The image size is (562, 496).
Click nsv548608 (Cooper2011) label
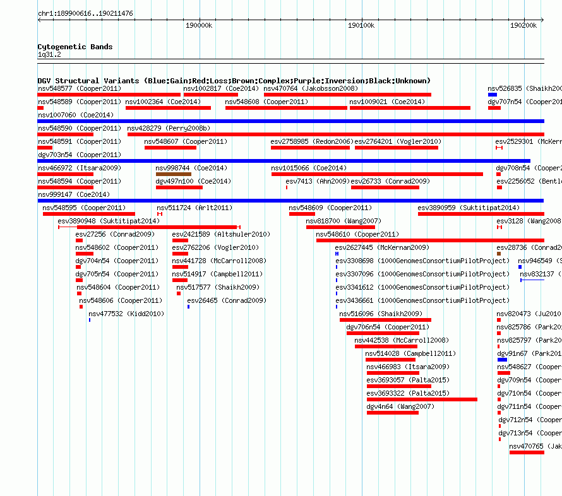pos(266,102)
